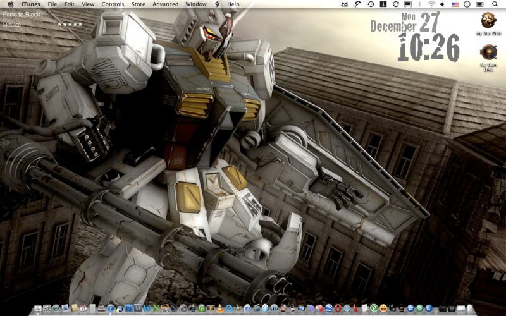This screenshot has height=316, width=506.
Task: Open Finder from the Dock
Action: pos(37,308)
